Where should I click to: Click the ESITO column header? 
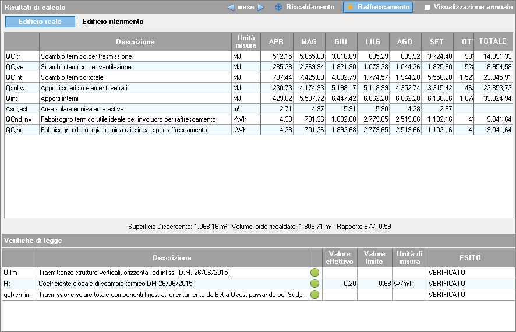[469, 258]
